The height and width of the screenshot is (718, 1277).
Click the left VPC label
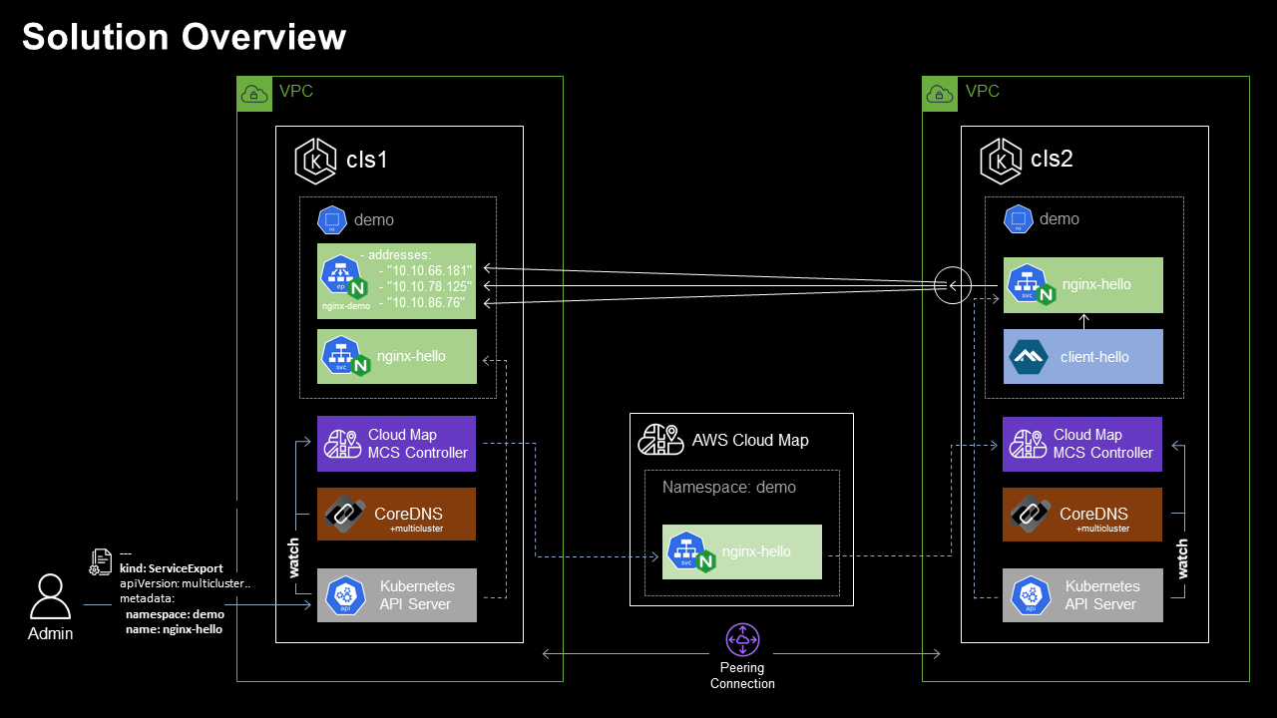coord(296,92)
